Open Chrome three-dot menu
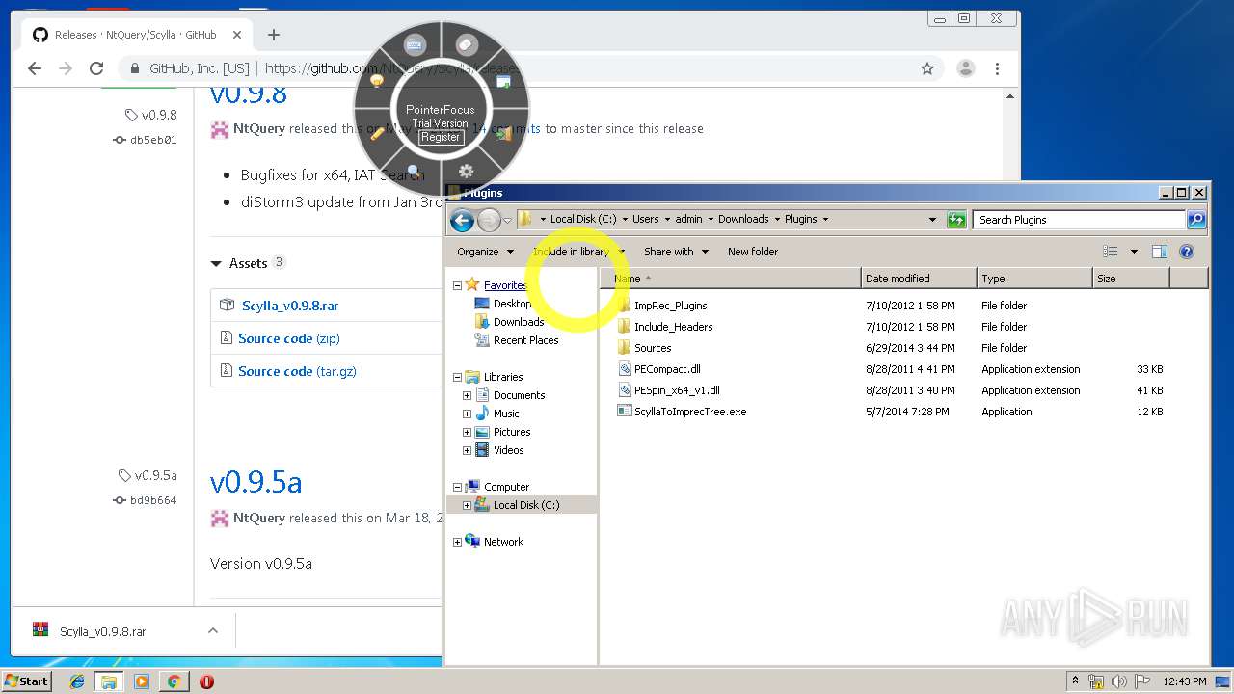1234x694 pixels. (997, 68)
